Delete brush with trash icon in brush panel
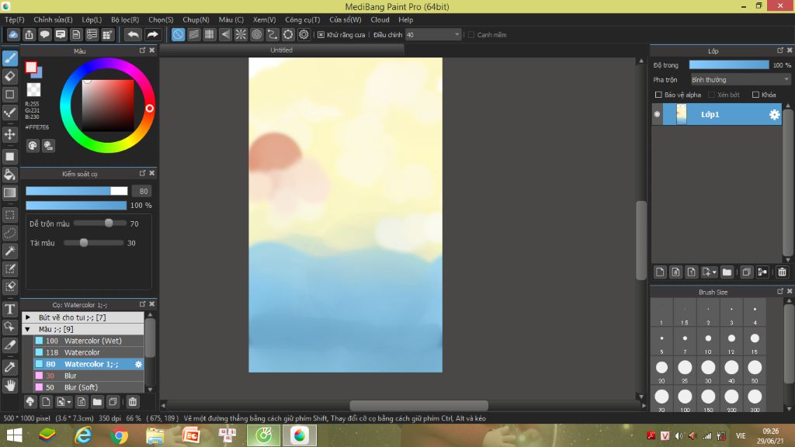The image size is (795, 447). pyautogui.click(x=132, y=402)
